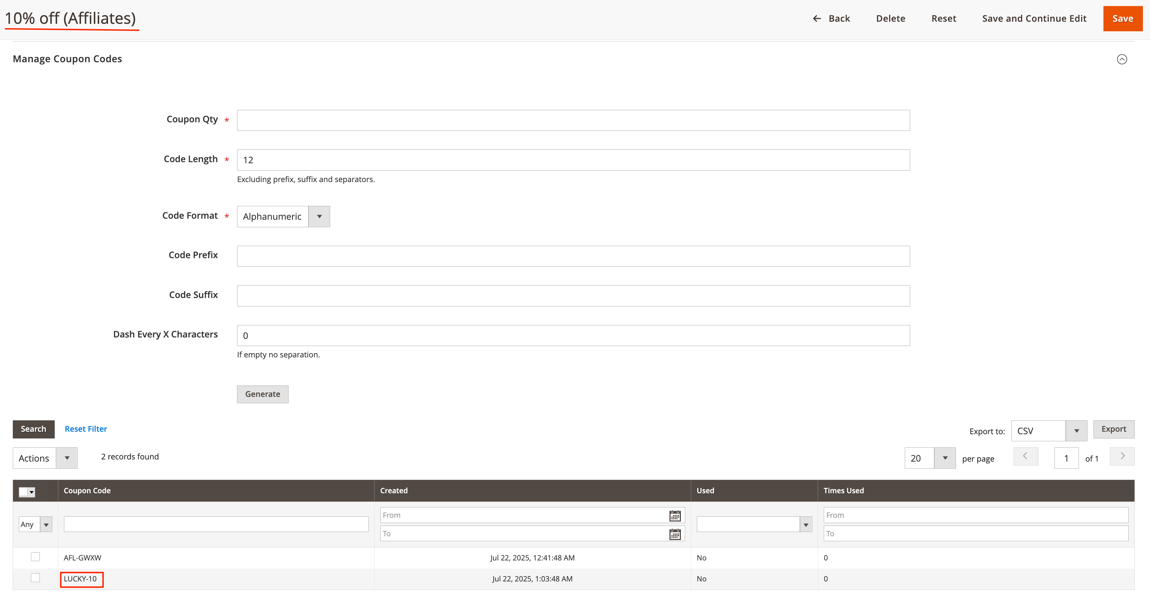Click the Reset Filter link
The width and height of the screenshot is (1150, 596).
coord(86,429)
